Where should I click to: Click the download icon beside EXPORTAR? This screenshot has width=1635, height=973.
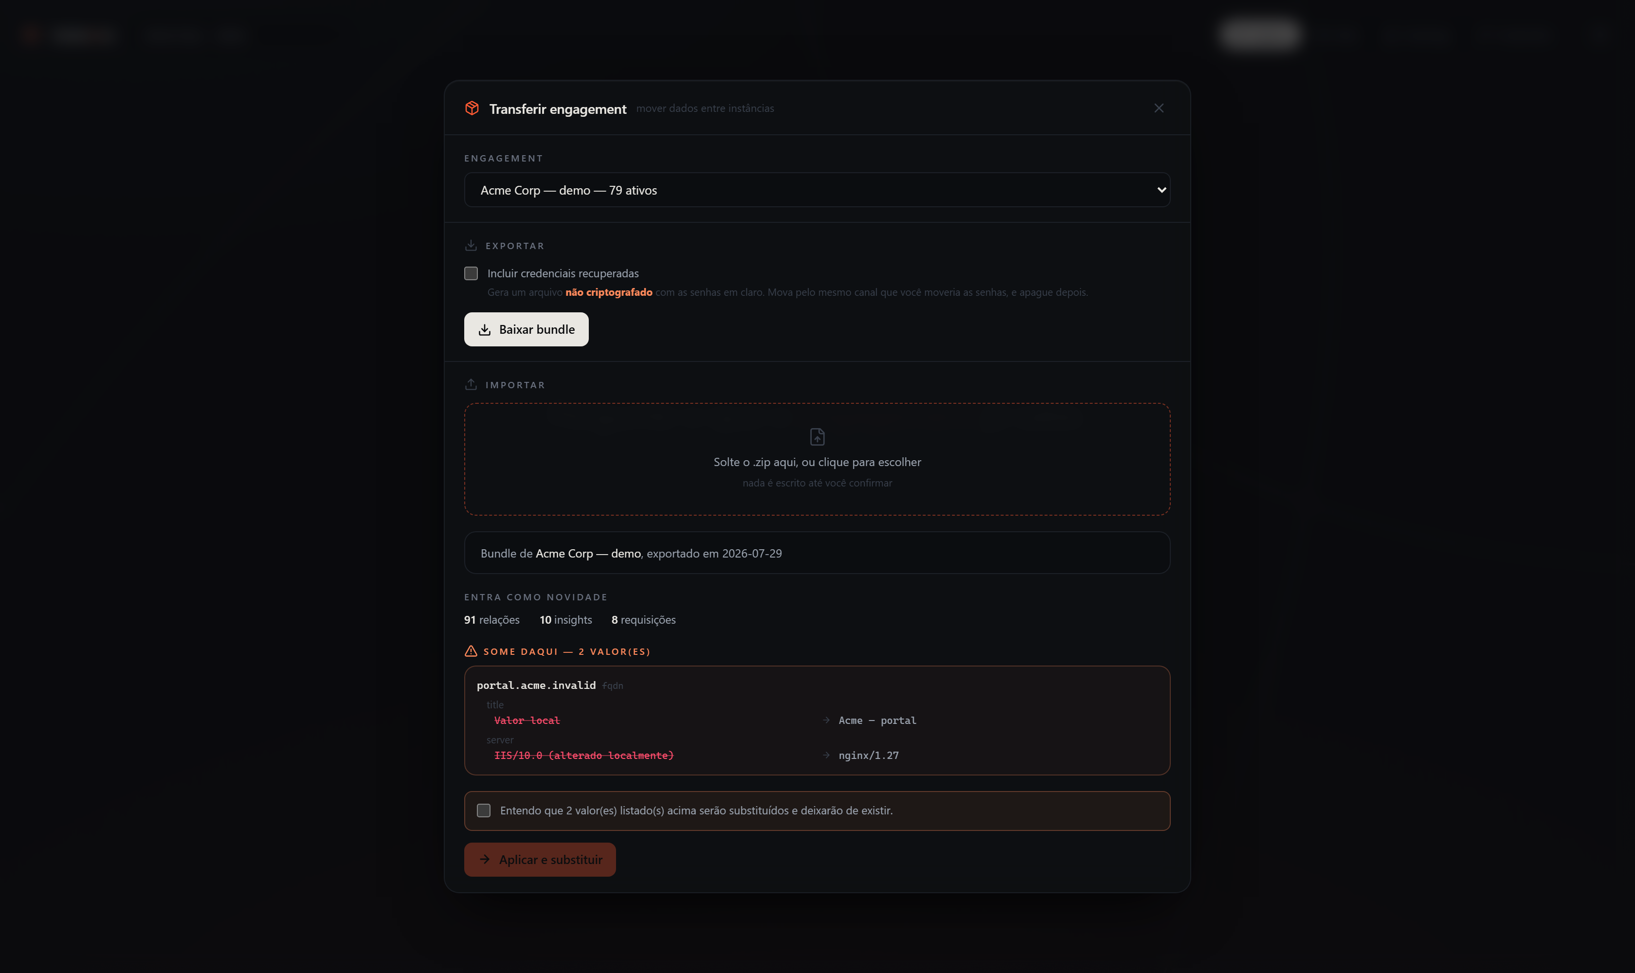[471, 245]
